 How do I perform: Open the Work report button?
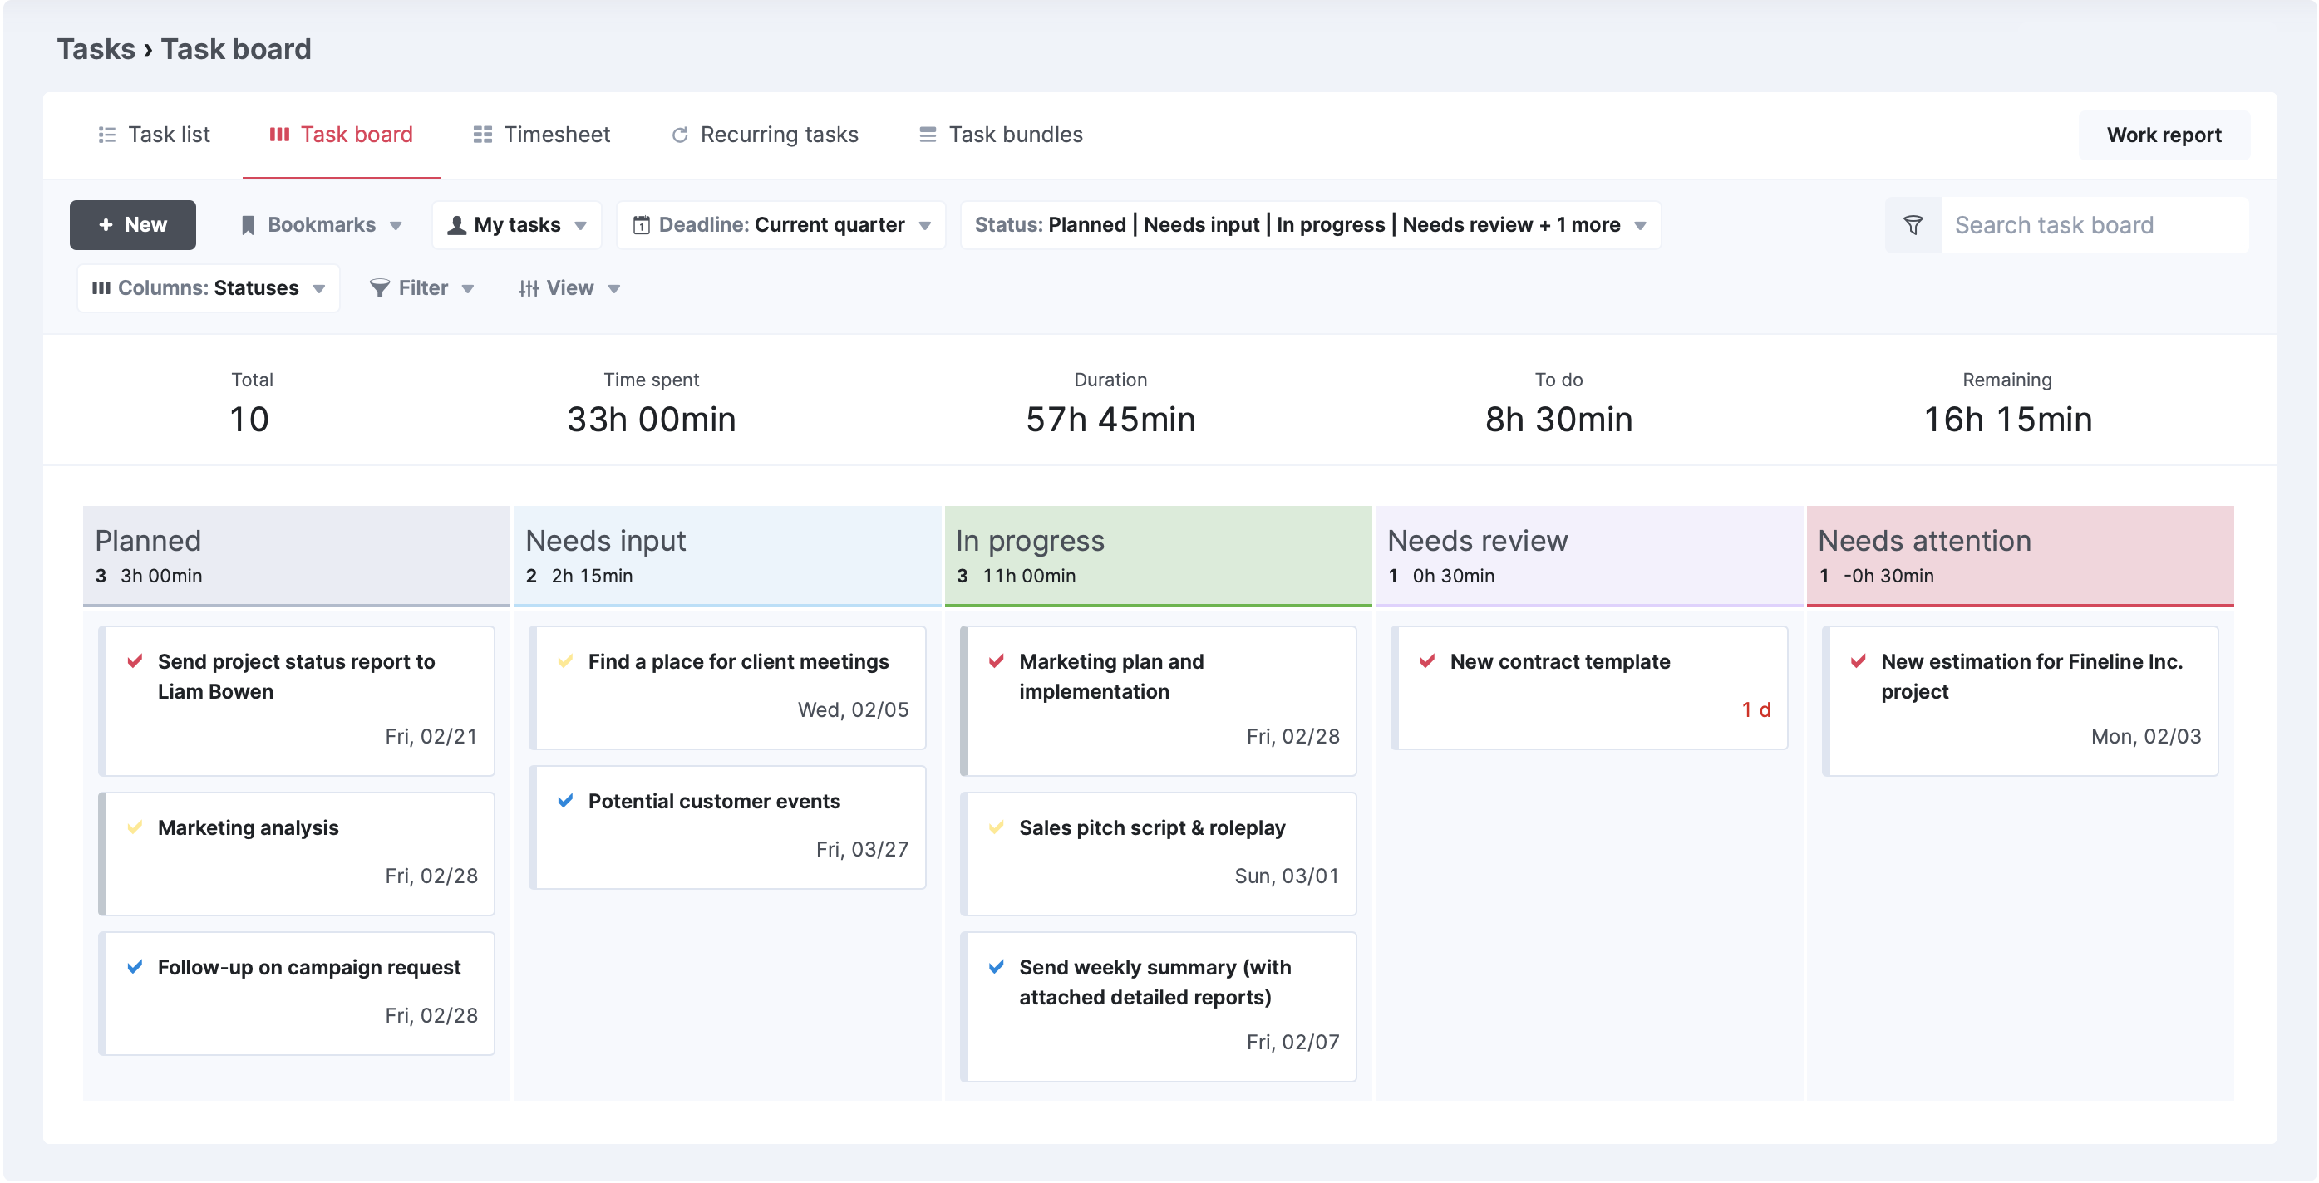pyautogui.click(x=2164, y=135)
